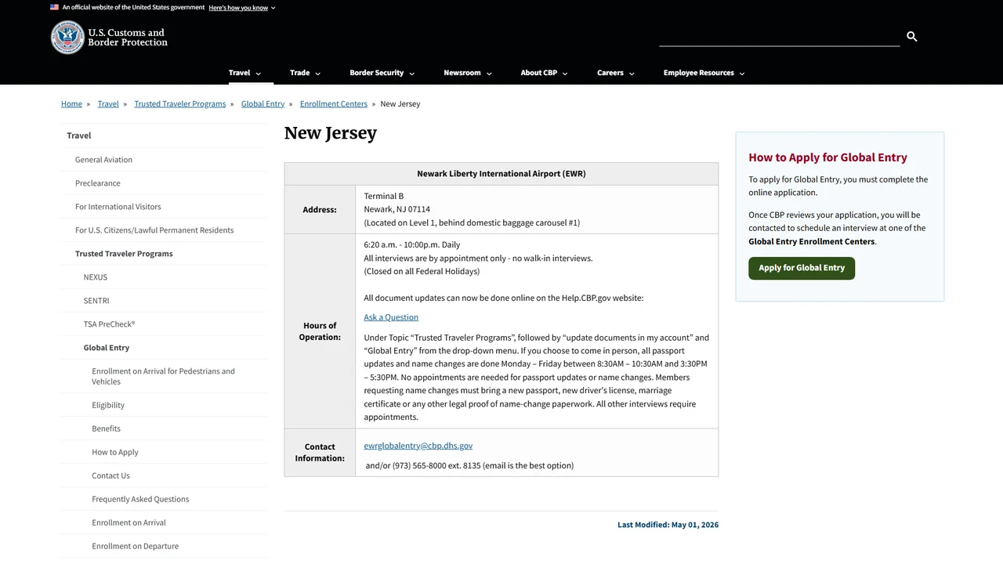Open For International Visitors sidebar link
The image size is (1003, 564).
163,207
